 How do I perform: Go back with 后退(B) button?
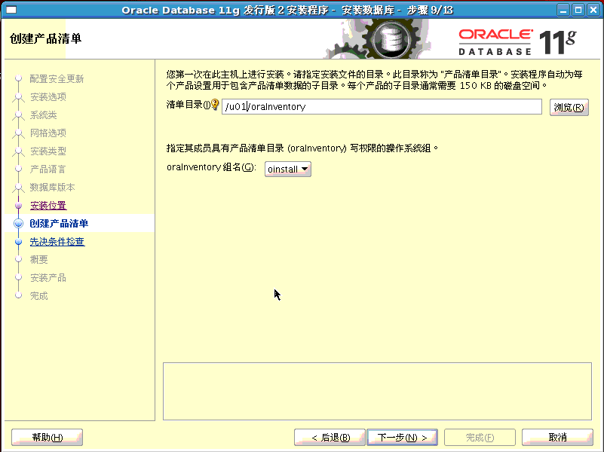(x=330, y=438)
